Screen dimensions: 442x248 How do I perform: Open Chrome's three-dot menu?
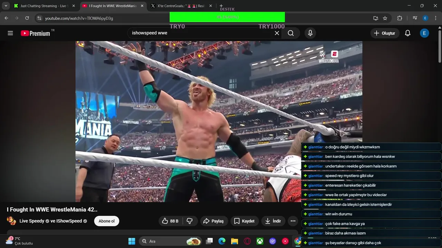(x=435, y=18)
